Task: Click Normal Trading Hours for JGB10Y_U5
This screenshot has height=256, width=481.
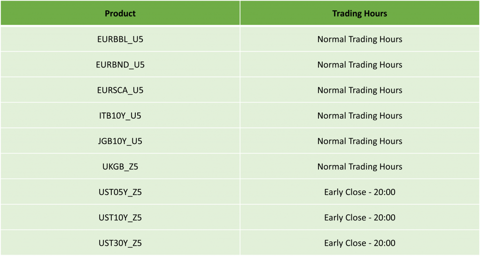Action: click(360, 141)
